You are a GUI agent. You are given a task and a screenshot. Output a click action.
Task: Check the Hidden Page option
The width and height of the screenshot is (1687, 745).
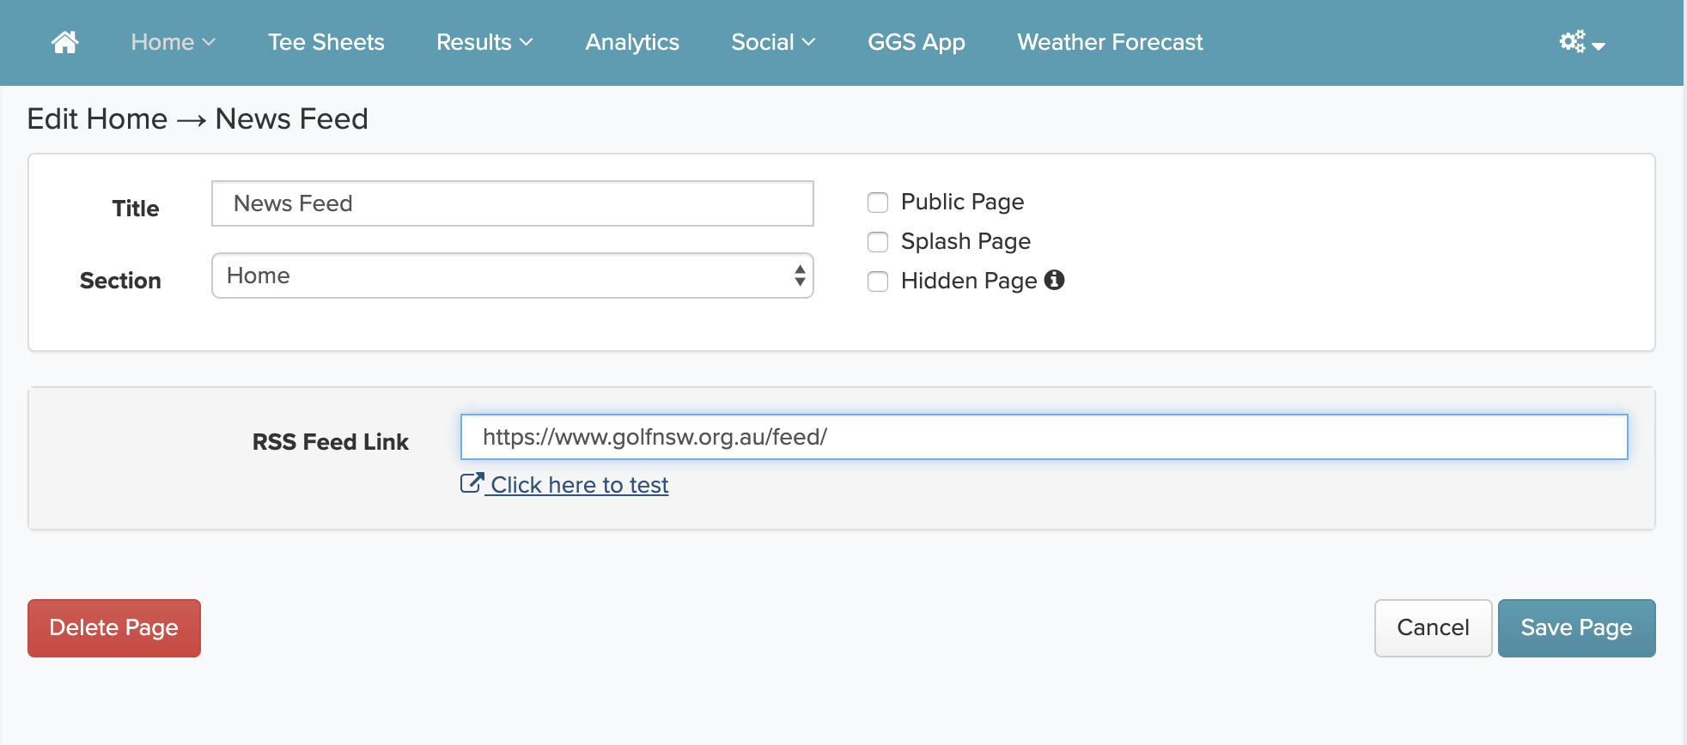coord(878,282)
